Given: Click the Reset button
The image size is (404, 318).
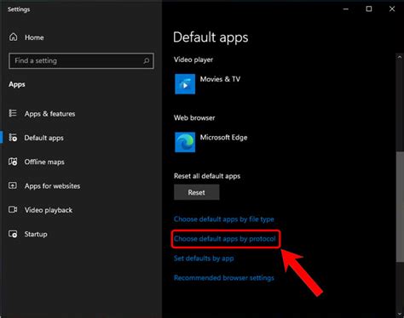Looking at the screenshot, I should pyautogui.click(x=197, y=192).
